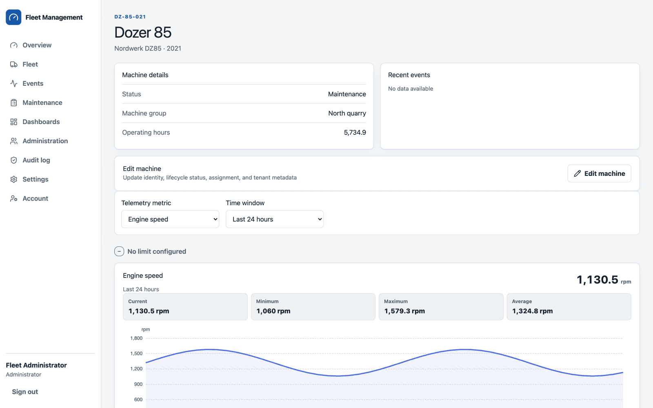The width and height of the screenshot is (653, 408).
Task: Open the Account page
Action: coord(51,199)
